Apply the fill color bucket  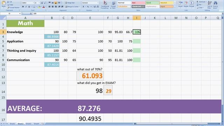pyautogui.click(x=39, y=7)
